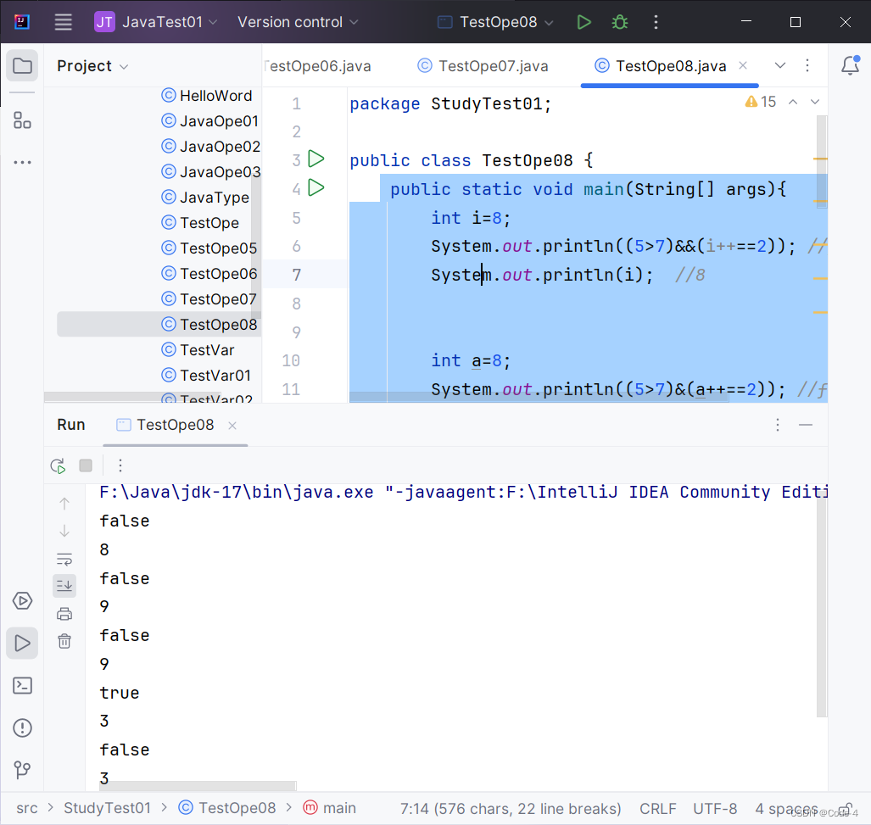Click StudyTest01 in the breadcrumb
This screenshot has width=871, height=825.
[x=107, y=808]
